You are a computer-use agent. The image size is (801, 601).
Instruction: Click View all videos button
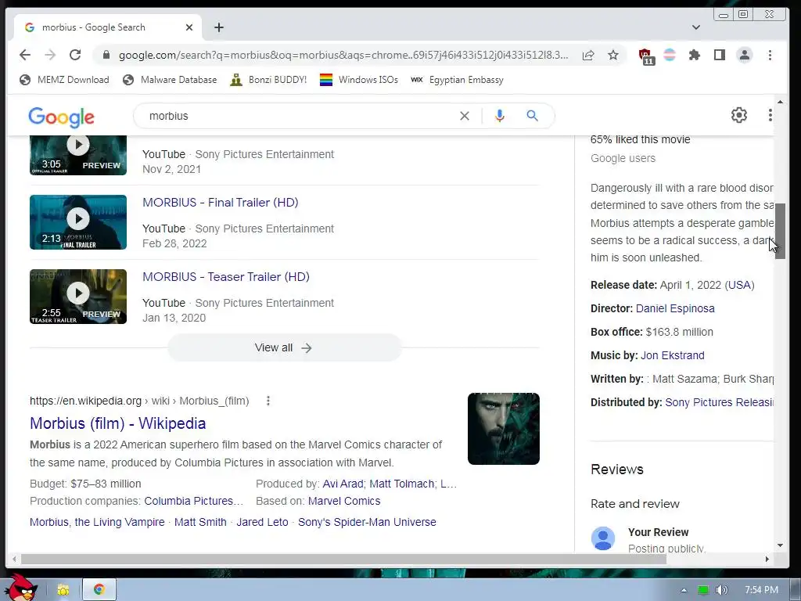pos(285,347)
